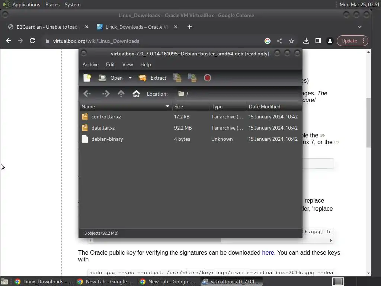The height and width of the screenshot is (286, 381).
Task: Open the Chrome profile icon
Action: tap(330, 41)
